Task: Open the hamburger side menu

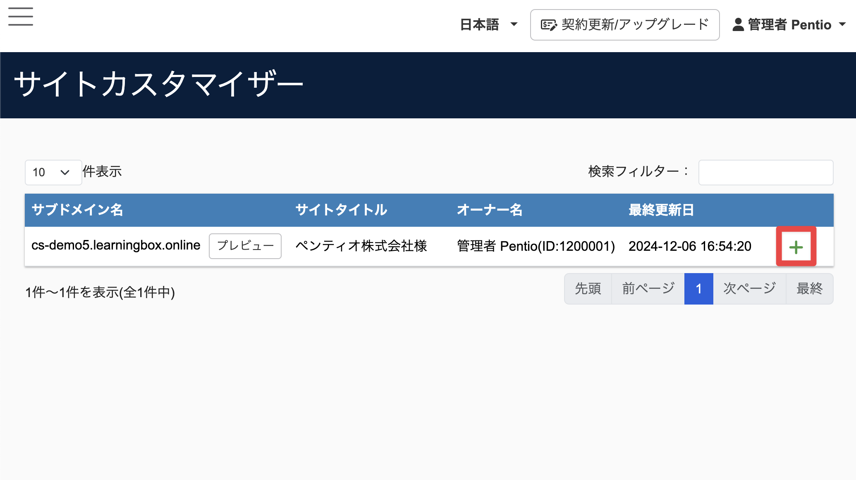Action: click(21, 17)
